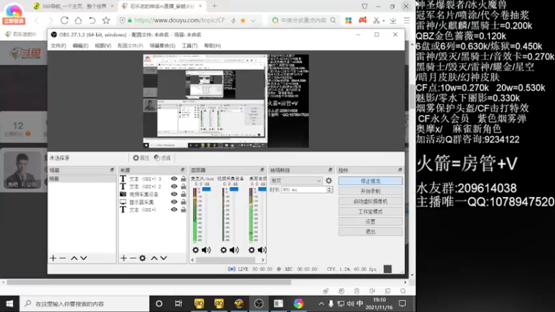Add a new source with plus icon

coord(123,258)
